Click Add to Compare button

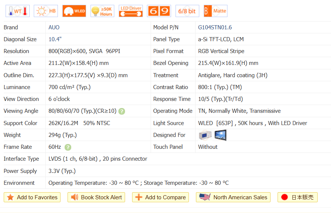[x=160, y=197]
